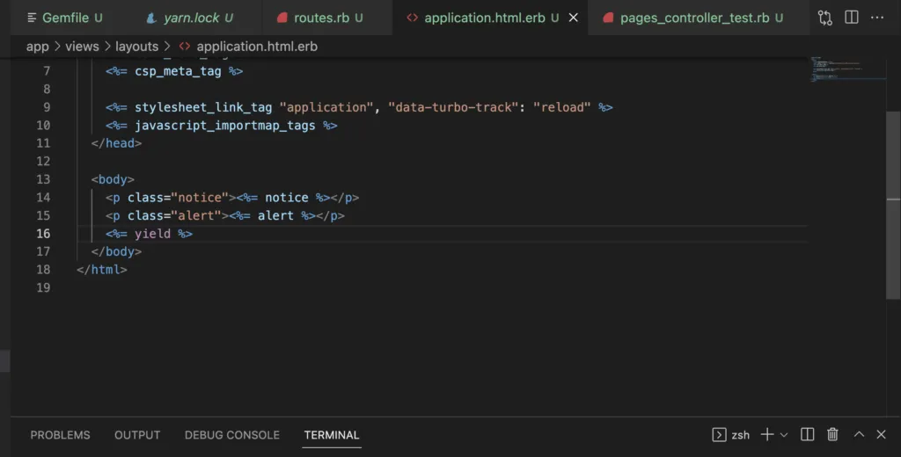Expand the chevron after views breadcrumb
This screenshot has height=457, width=901.
107,47
